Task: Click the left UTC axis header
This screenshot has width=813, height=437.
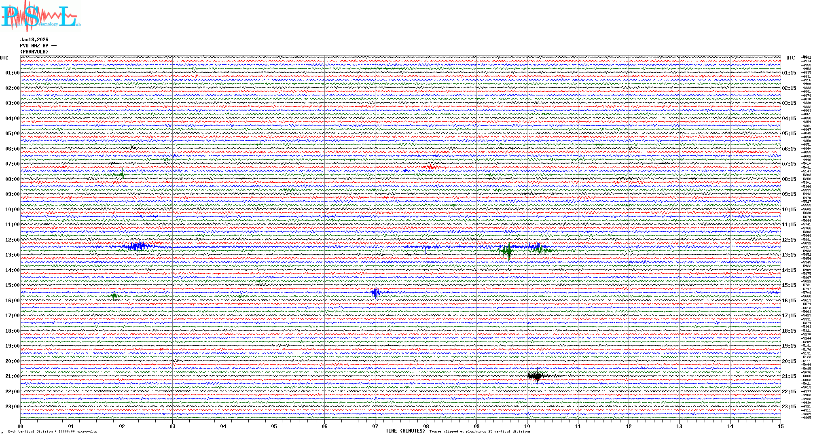Action: click(x=4, y=58)
